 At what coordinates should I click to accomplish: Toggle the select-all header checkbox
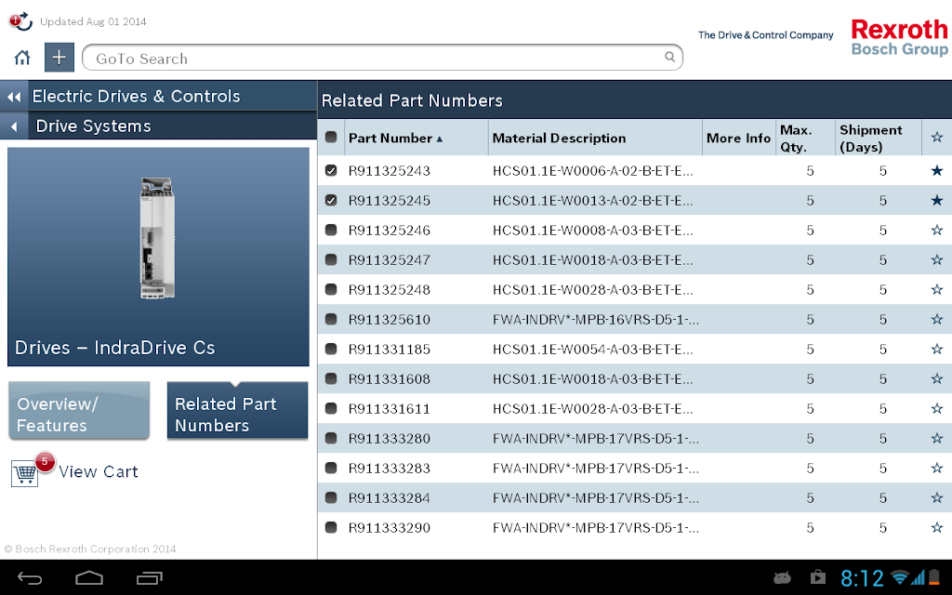click(331, 138)
